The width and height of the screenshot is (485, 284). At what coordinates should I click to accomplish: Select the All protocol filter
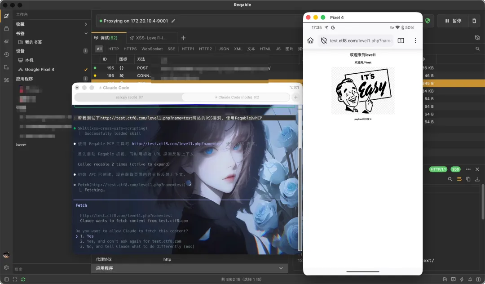(x=99, y=49)
